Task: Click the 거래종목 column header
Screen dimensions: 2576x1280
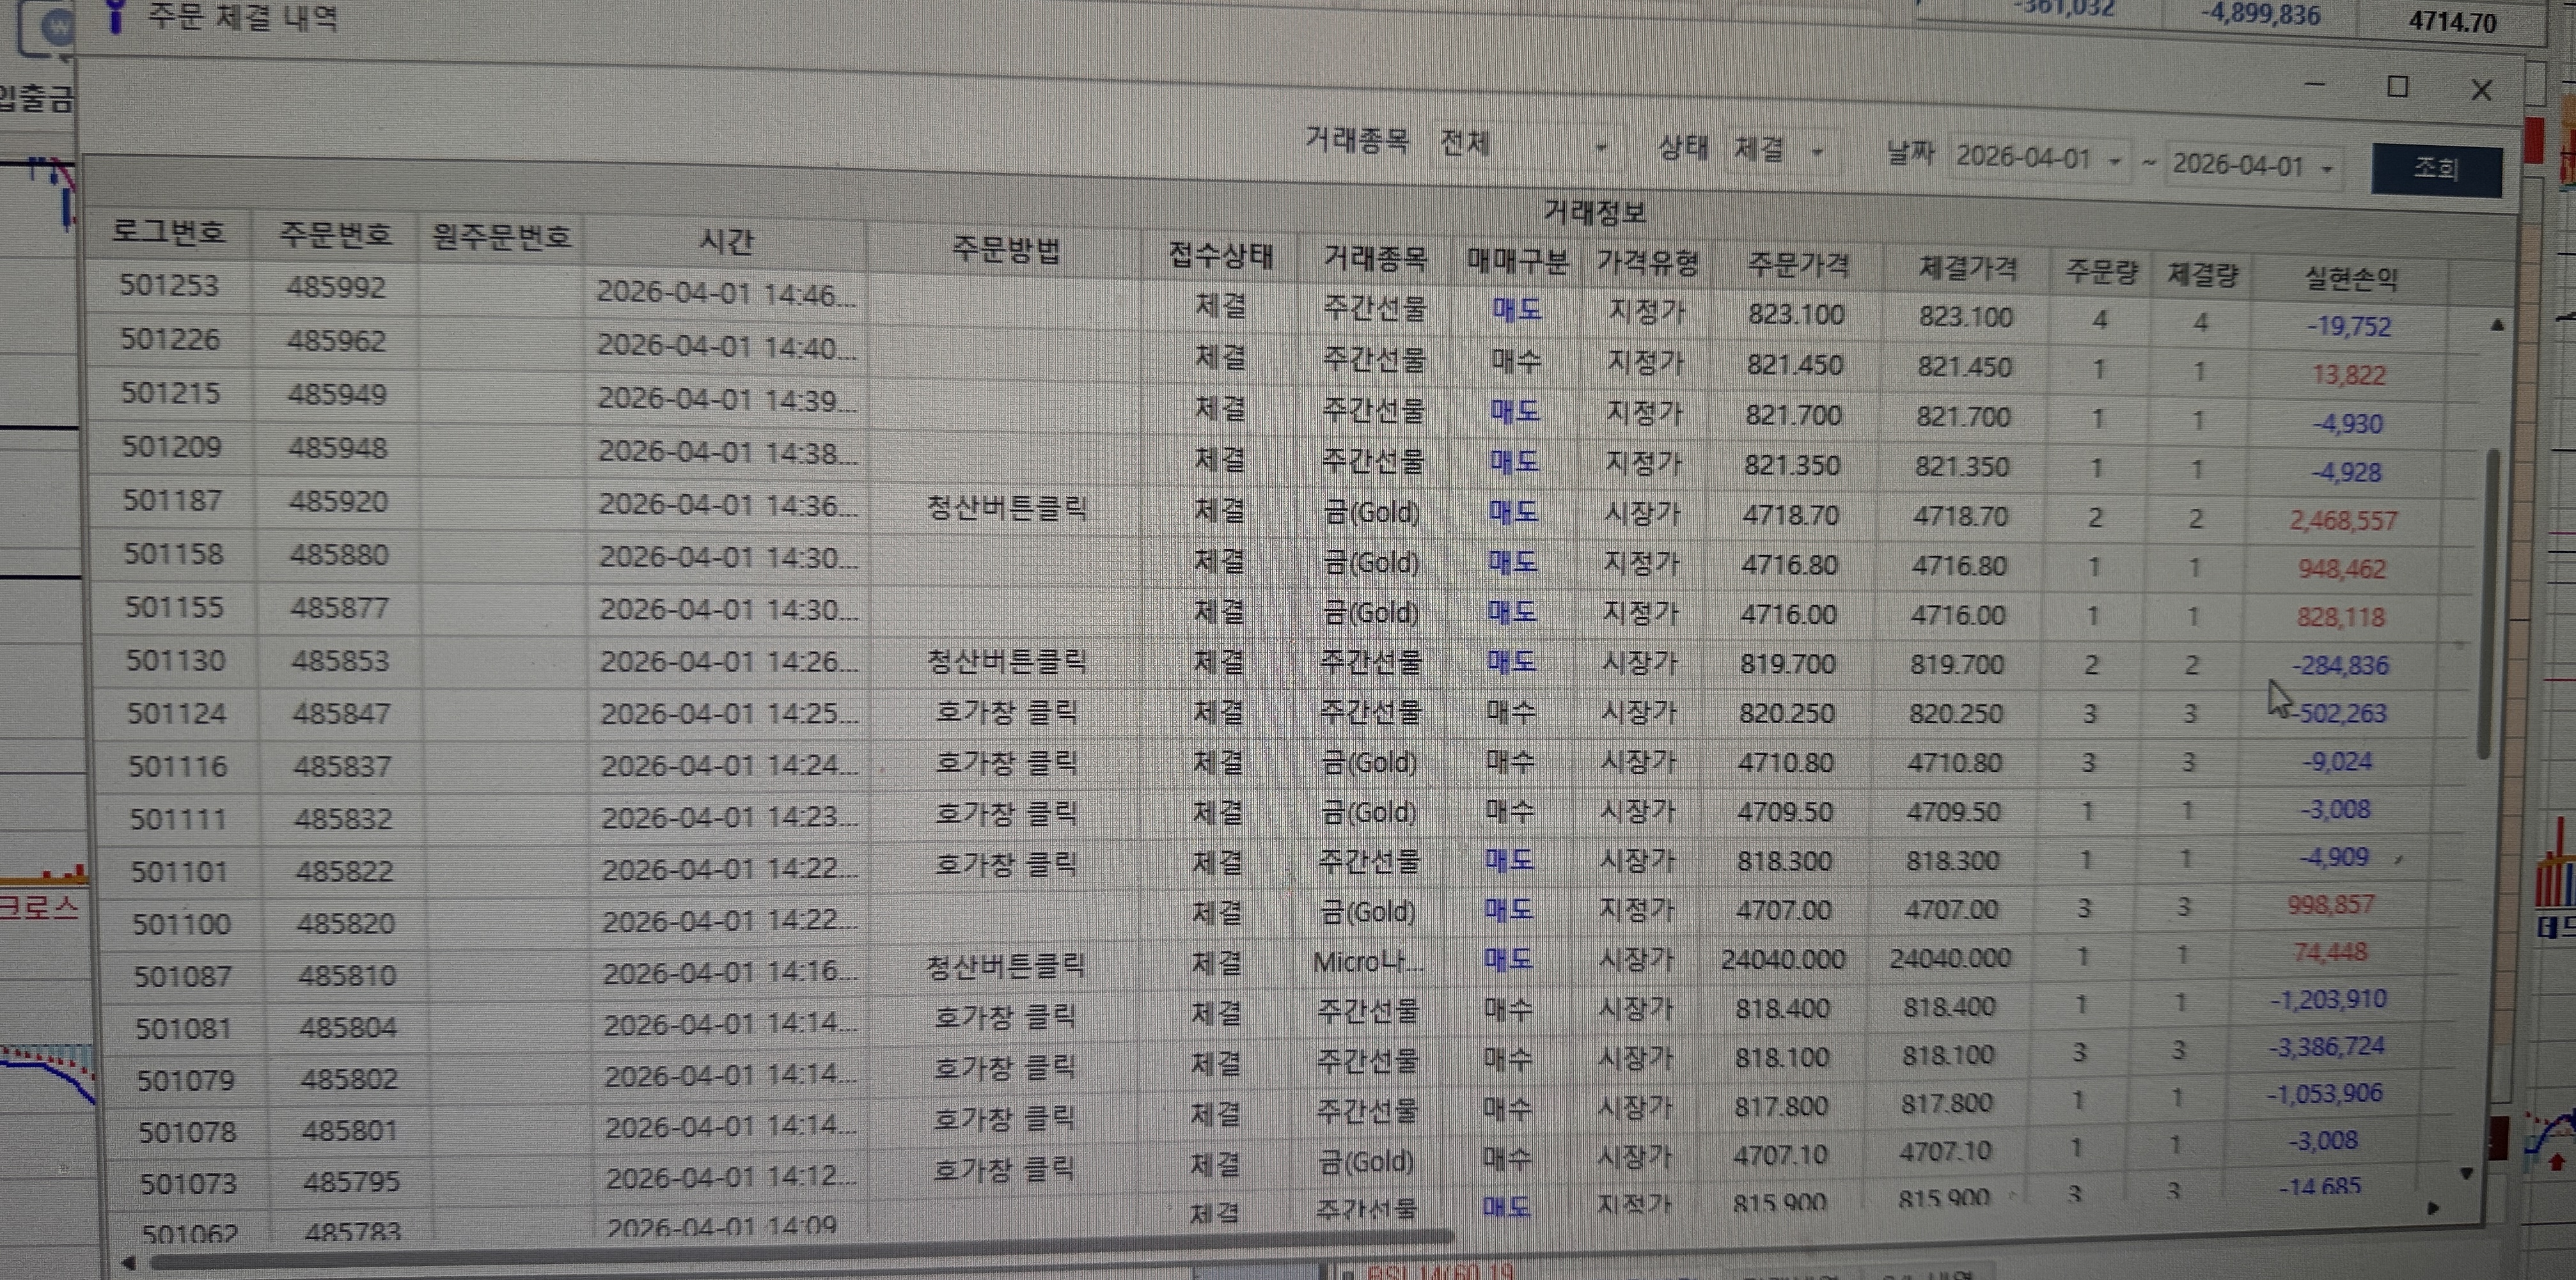Action: [1375, 258]
